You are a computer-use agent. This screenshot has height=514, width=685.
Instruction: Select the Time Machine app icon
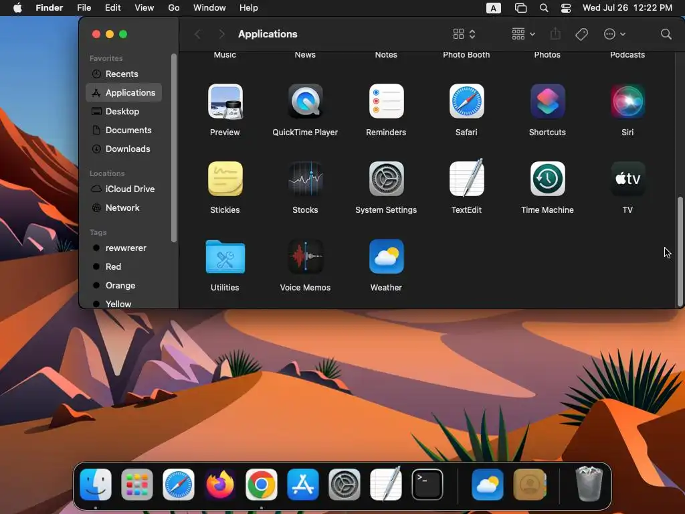pos(547,179)
